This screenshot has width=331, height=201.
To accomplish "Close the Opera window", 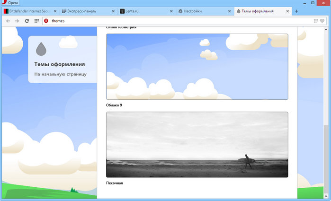I will (323, 3).
